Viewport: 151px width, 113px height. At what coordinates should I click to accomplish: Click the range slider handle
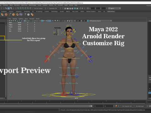pos(91,106)
